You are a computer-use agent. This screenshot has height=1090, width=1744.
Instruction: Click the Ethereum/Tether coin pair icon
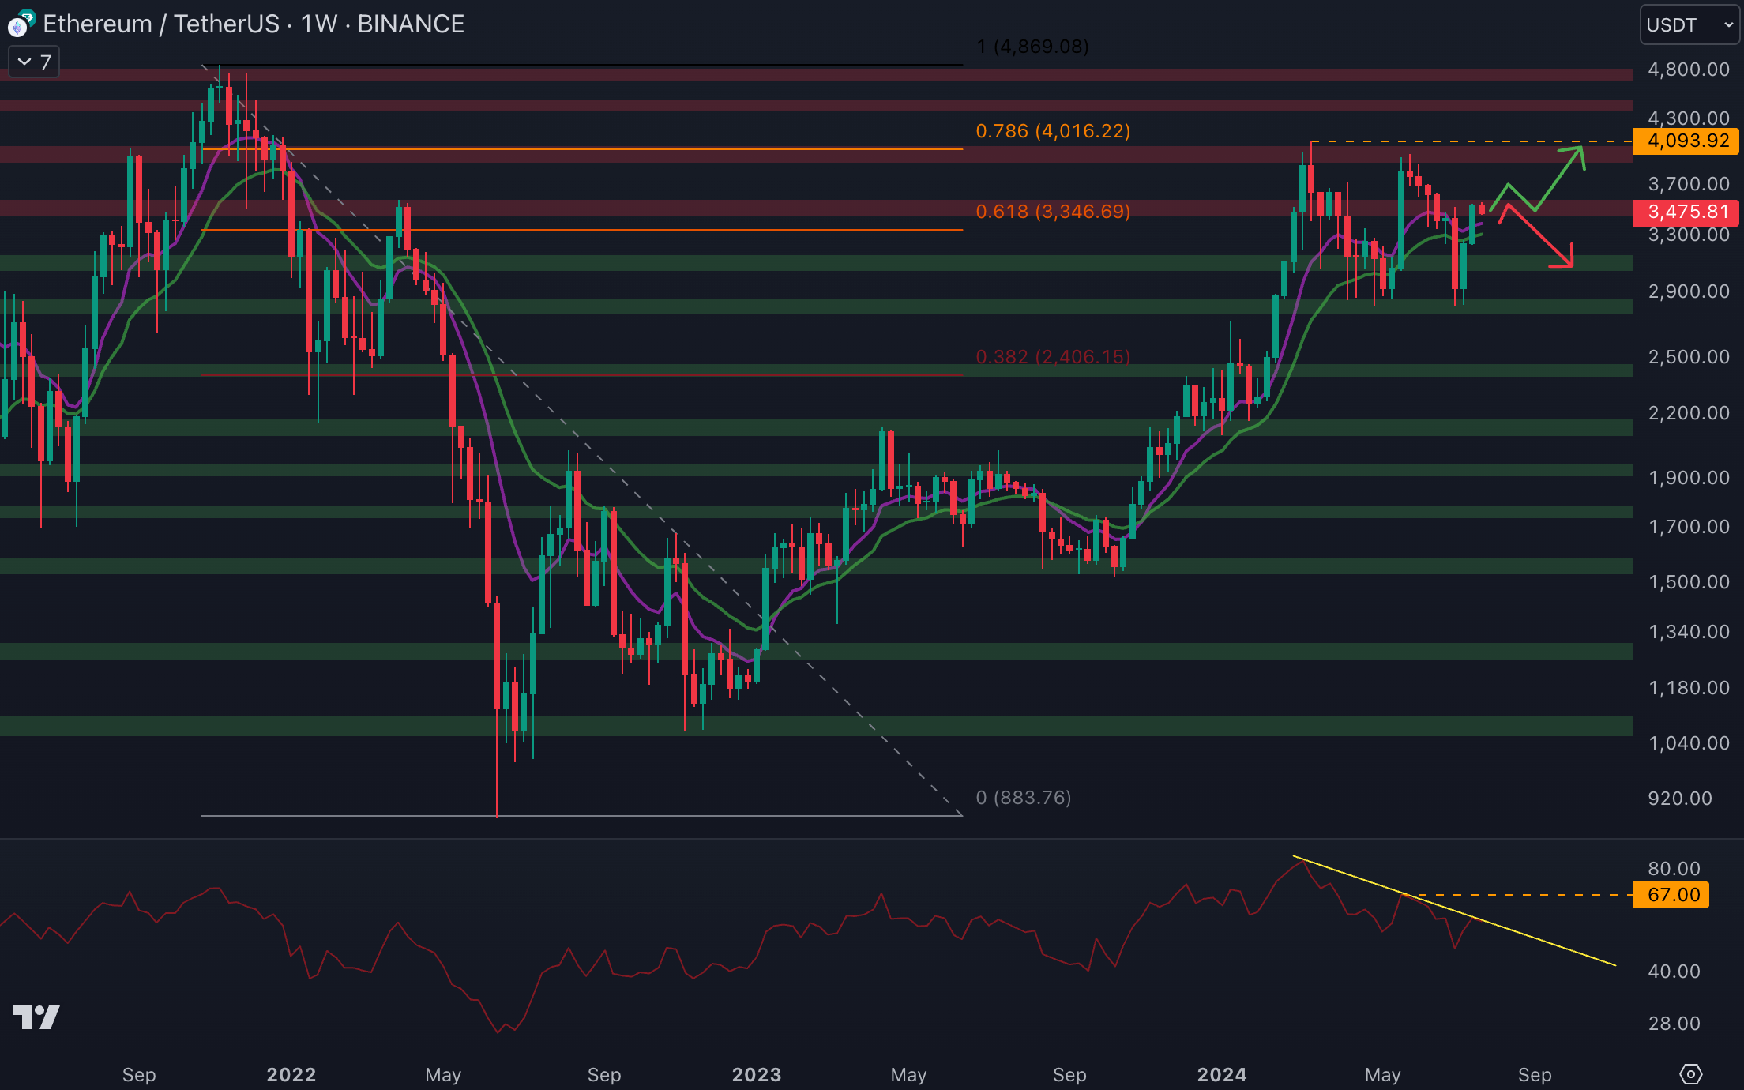tap(21, 24)
